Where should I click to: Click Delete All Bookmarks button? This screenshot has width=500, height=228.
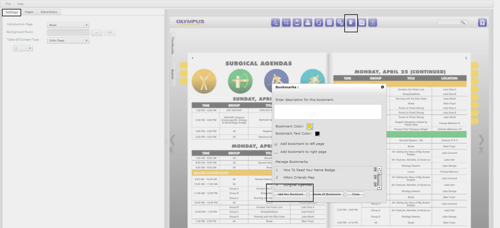click(327, 194)
